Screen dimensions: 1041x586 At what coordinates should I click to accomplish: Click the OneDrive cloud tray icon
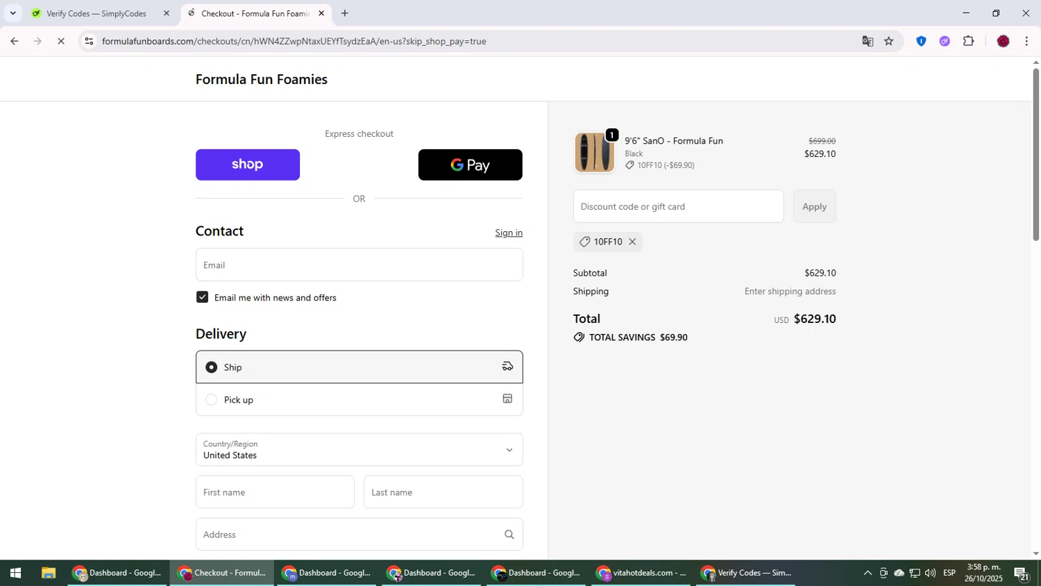(x=899, y=573)
